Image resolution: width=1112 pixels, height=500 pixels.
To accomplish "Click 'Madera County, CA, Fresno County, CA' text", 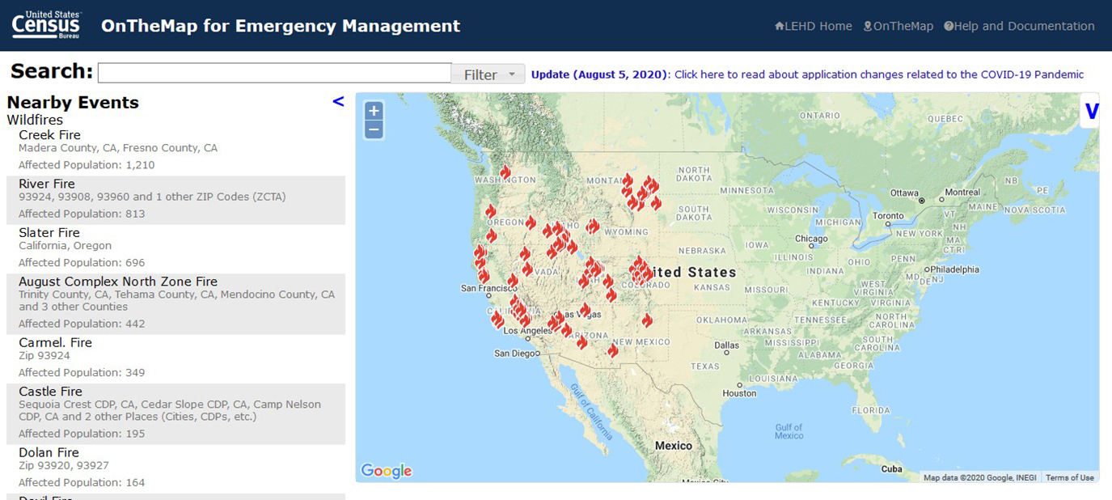I will pos(118,148).
